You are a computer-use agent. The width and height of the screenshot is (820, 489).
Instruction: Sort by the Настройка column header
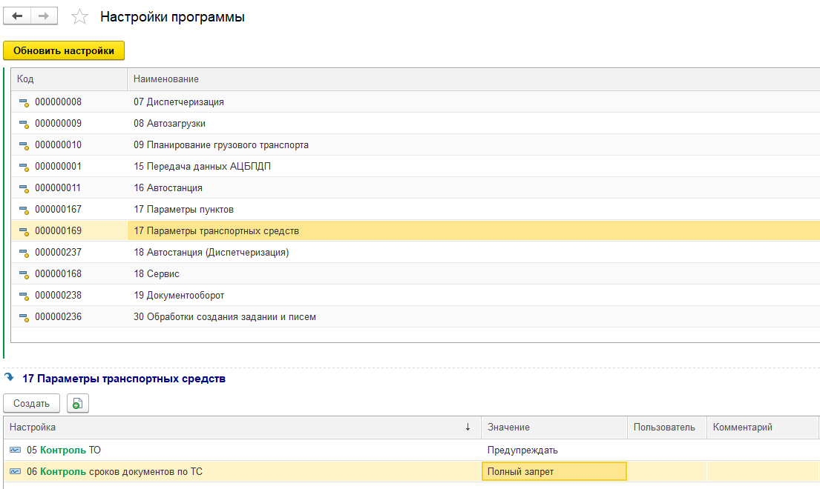tap(237, 428)
